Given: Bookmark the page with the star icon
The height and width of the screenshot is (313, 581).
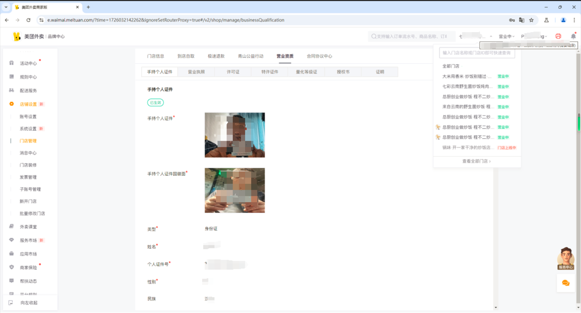Looking at the screenshot, I should tap(531, 20).
